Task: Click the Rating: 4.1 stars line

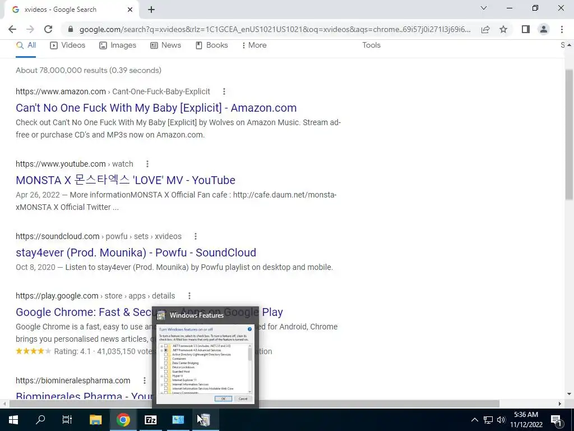Action: point(84,351)
